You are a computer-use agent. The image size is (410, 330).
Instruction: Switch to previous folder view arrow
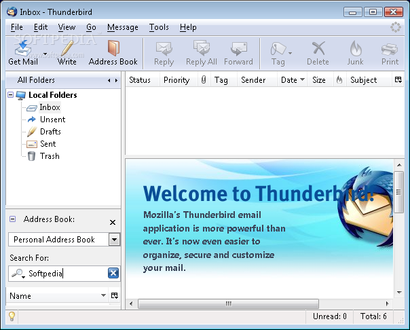(x=109, y=81)
